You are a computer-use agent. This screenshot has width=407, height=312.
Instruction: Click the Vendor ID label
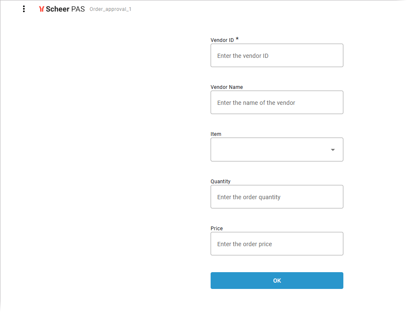pos(222,40)
